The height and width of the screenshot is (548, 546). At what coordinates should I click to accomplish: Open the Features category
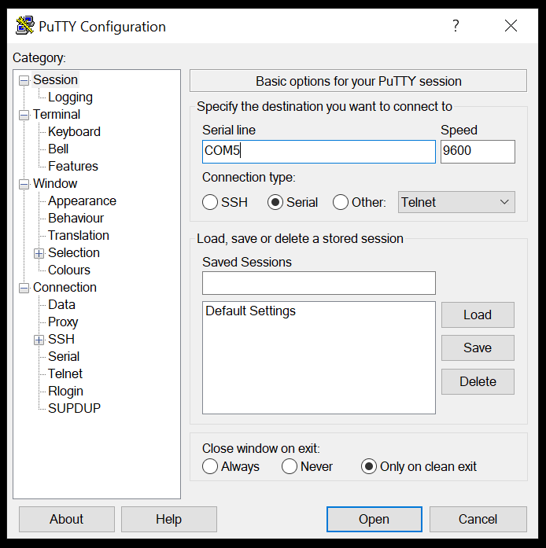point(73,166)
